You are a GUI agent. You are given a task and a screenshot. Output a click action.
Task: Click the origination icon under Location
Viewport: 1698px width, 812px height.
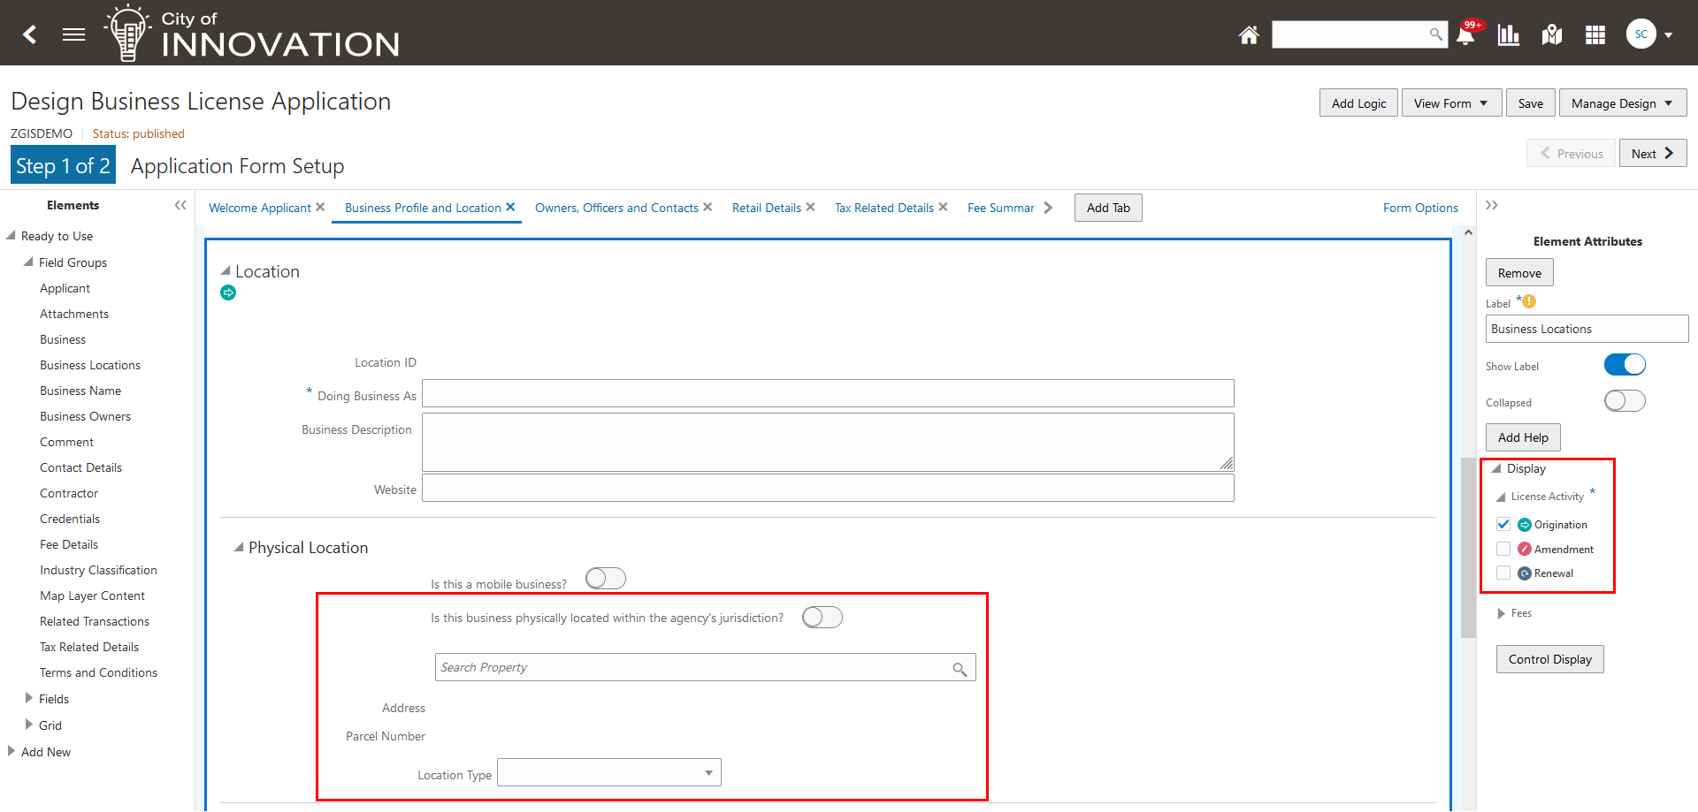[228, 292]
